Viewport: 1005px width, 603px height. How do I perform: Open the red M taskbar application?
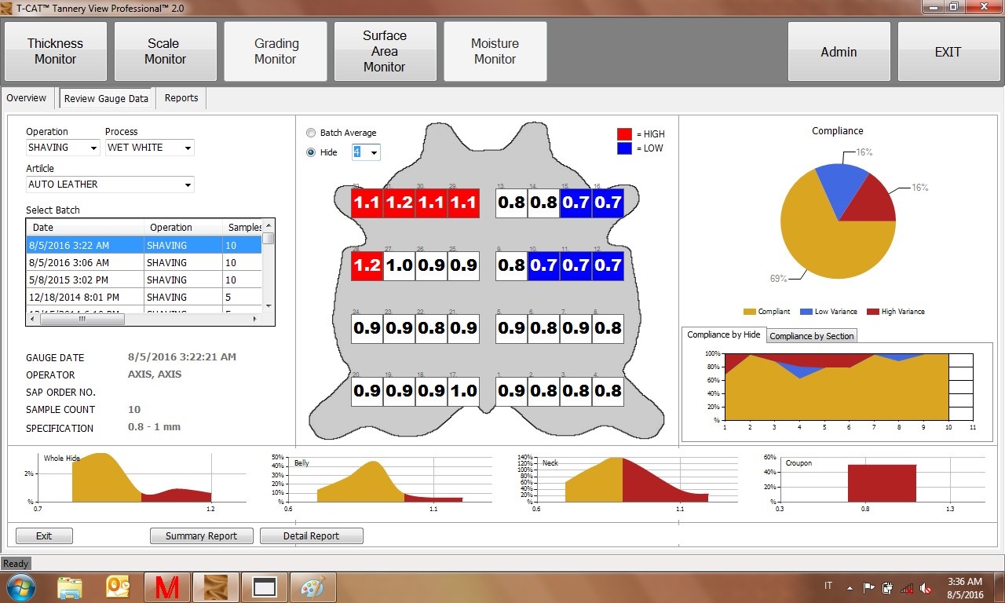[x=166, y=587]
